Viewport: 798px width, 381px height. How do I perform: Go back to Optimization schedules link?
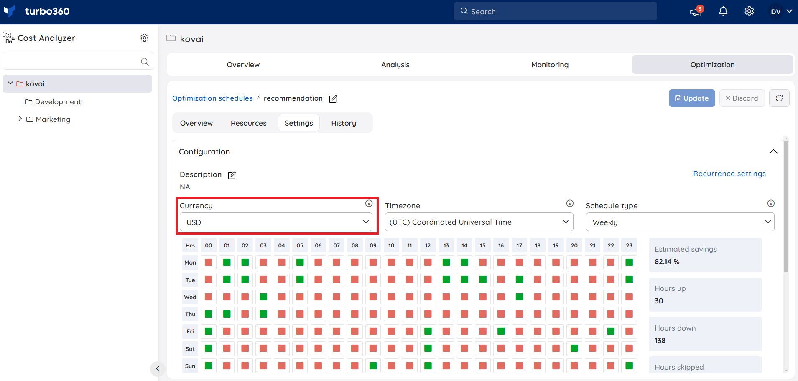(x=212, y=98)
